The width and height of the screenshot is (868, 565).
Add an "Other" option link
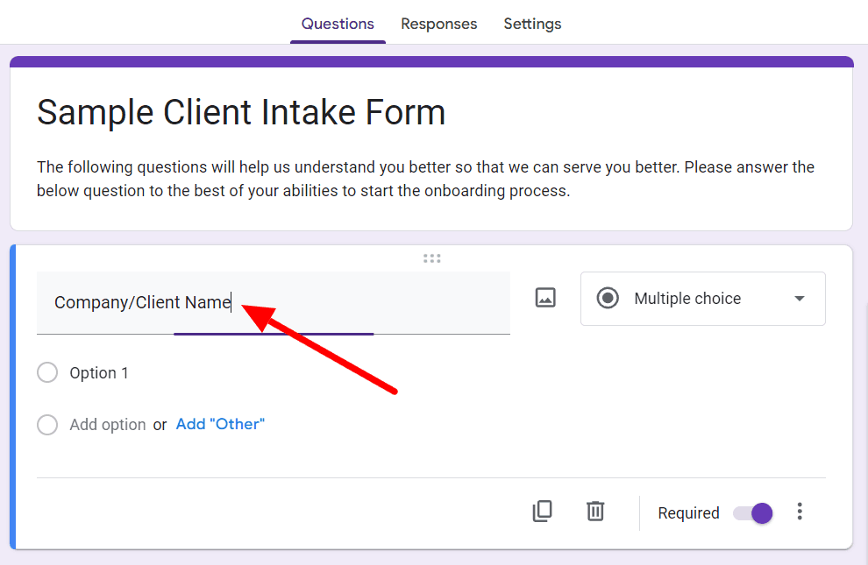[x=220, y=424]
